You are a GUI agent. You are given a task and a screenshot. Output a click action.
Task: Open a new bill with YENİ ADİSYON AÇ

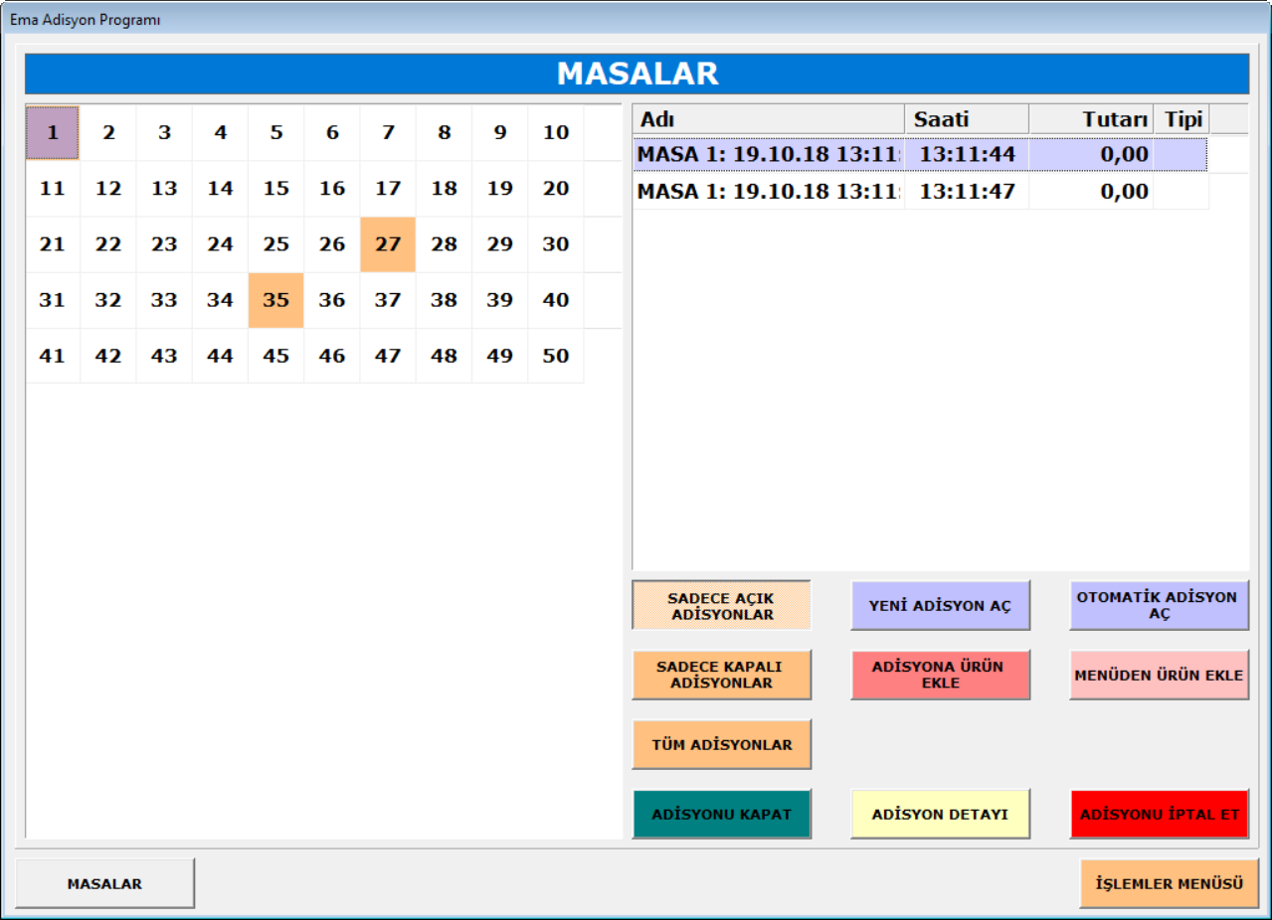click(940, 606)
